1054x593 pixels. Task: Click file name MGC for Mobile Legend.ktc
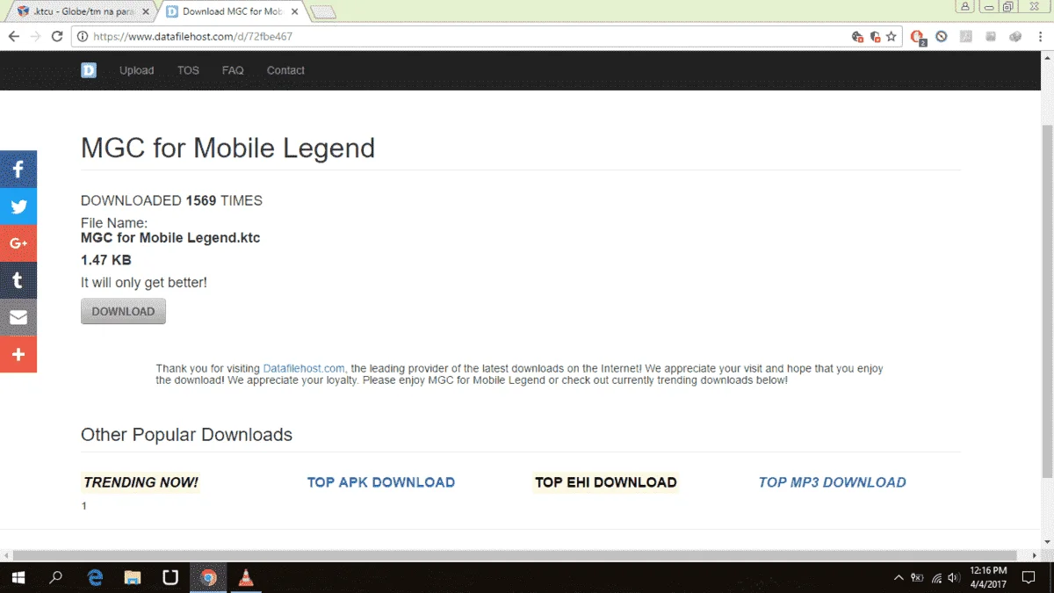[170, 237]
